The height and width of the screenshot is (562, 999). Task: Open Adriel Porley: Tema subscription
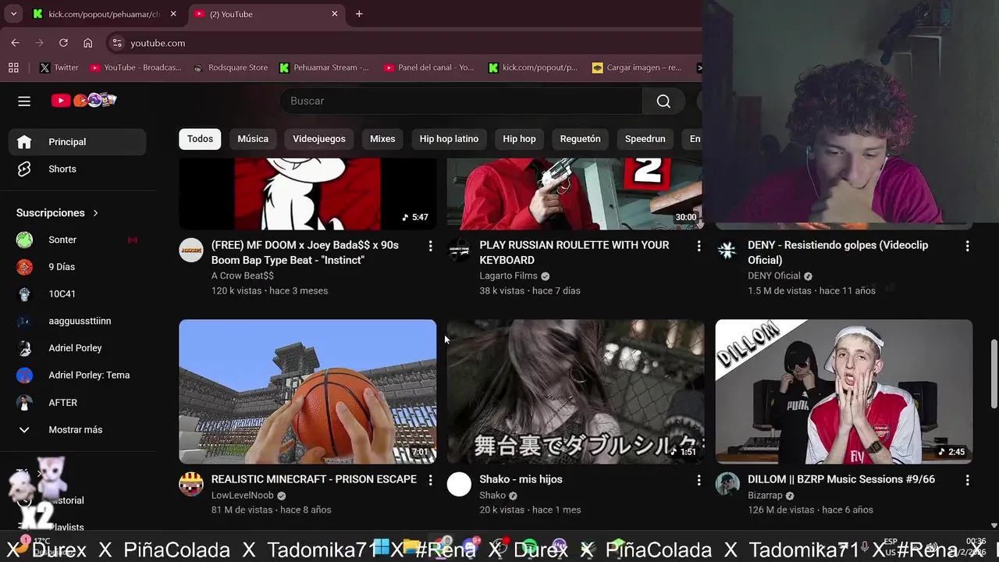coord(77,375)
